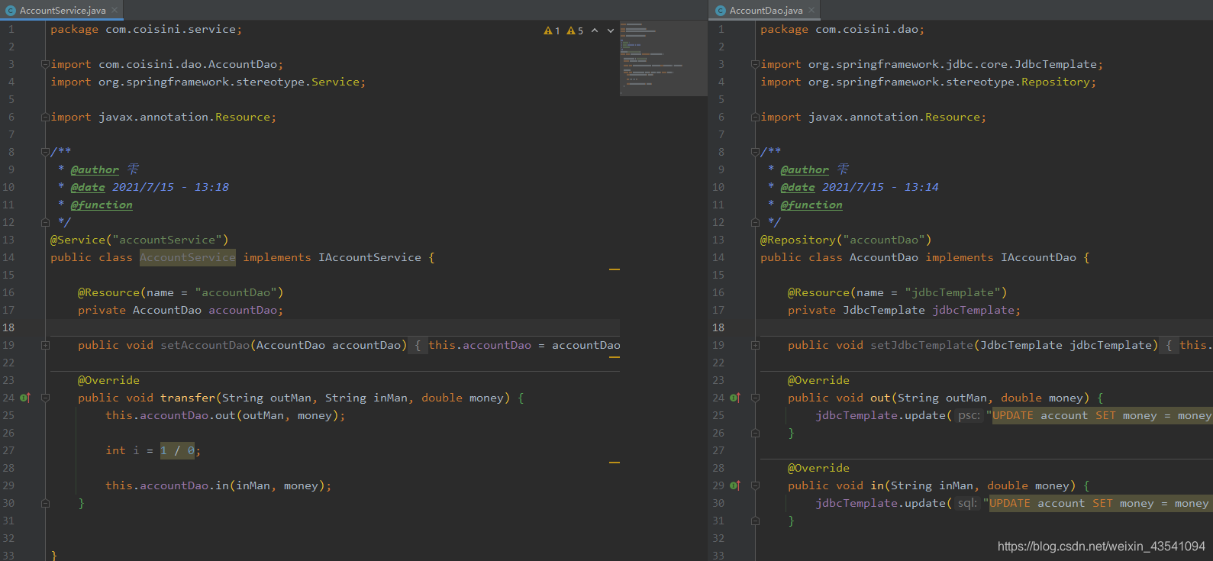Click the stereotype.Repository import line

point(928,82)
